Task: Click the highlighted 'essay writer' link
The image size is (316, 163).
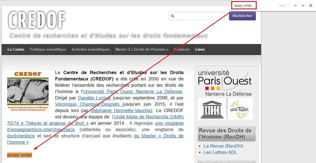Action: tap(20, 155)
